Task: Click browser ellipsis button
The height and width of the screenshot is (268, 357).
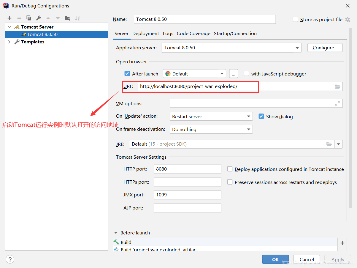Action: [x=234, y=74]
